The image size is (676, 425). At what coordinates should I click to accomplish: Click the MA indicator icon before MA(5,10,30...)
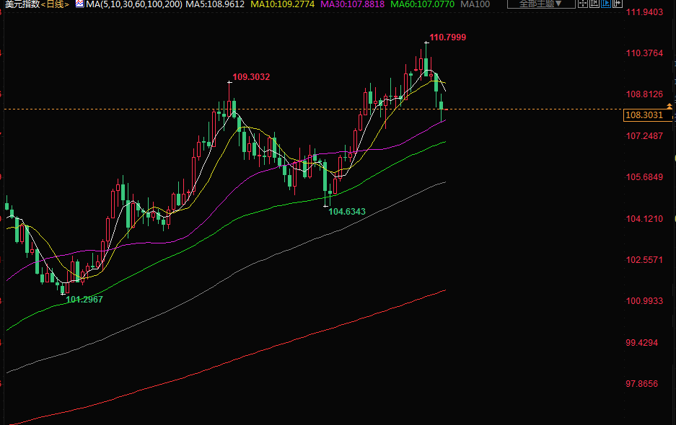79,4
